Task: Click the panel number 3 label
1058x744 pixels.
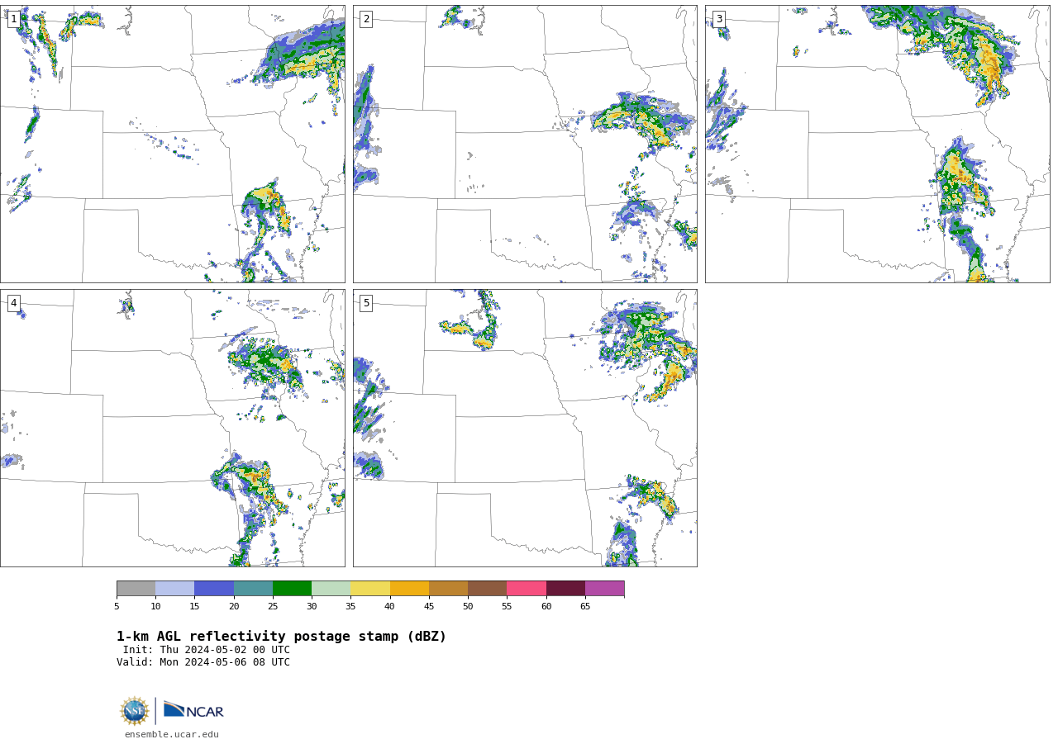Action: point(718,19)
